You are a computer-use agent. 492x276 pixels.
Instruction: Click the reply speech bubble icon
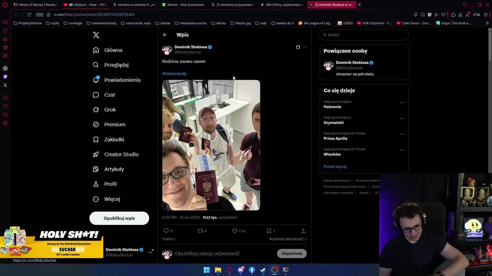pyautogui.click(x=166, y=231)
